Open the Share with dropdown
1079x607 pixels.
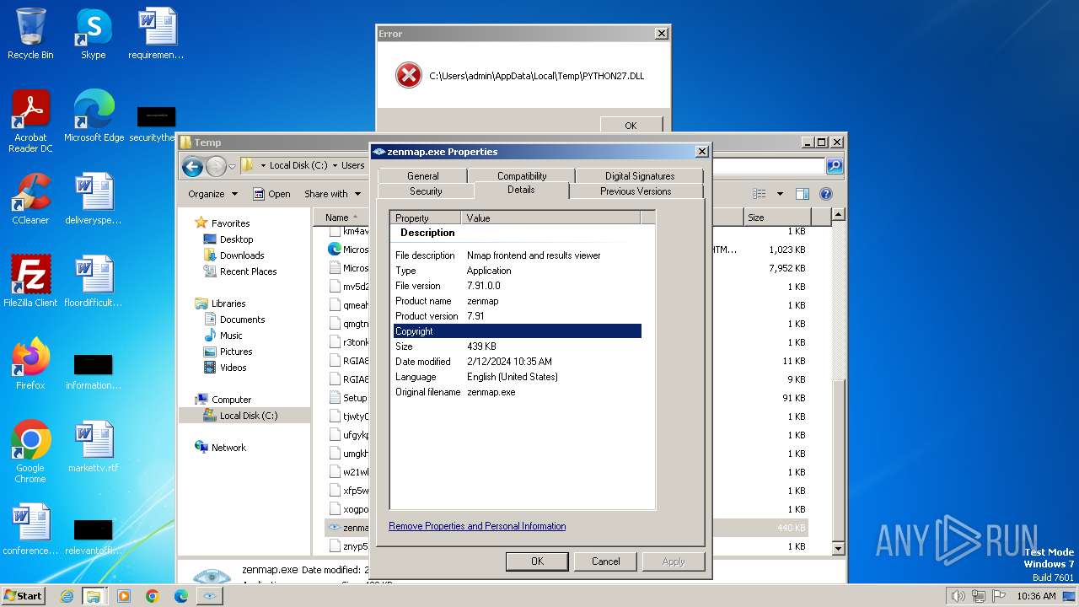[332, 194]
